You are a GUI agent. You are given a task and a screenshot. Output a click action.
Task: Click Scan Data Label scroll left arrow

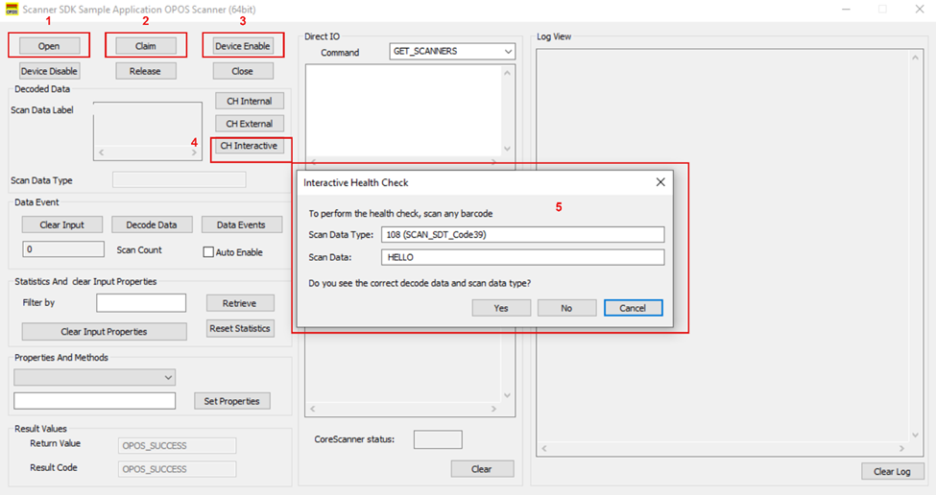[102, 153]
